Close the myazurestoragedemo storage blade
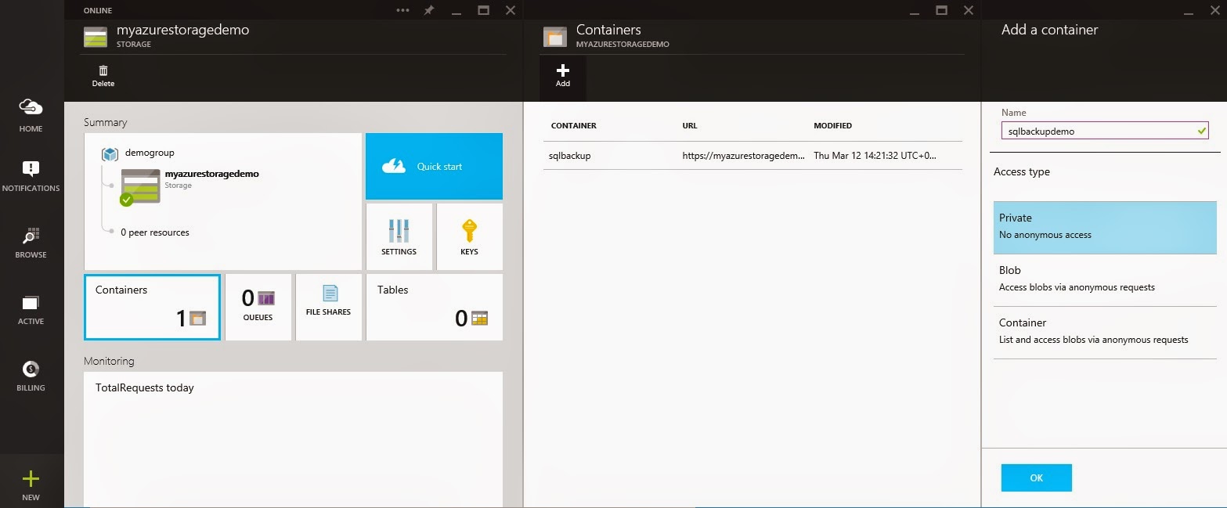This screenshot has height=508, width=1227. (511, 10)
